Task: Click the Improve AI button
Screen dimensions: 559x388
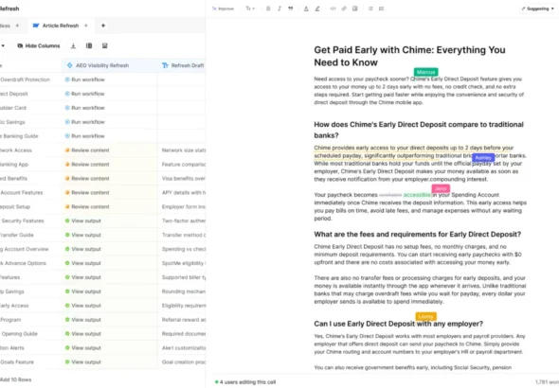Action: coord(223,9)
